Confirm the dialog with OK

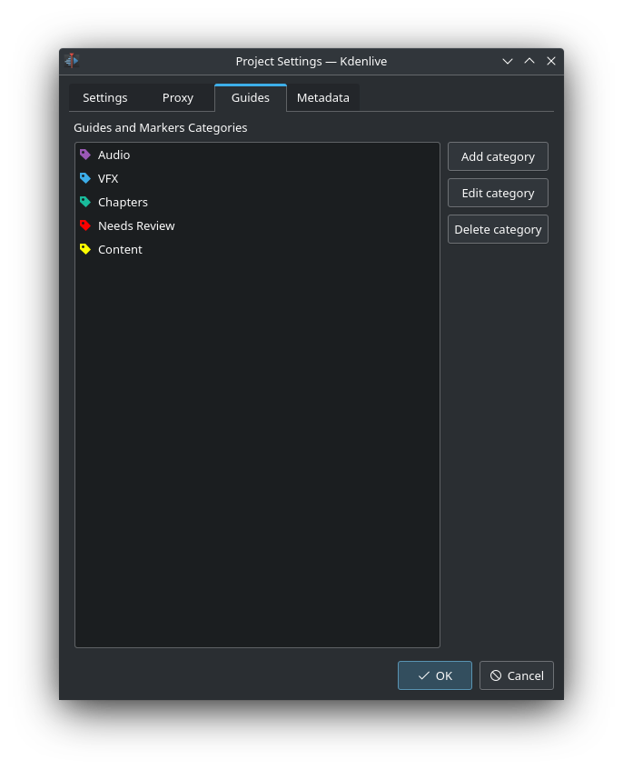[x=434, y=675]
